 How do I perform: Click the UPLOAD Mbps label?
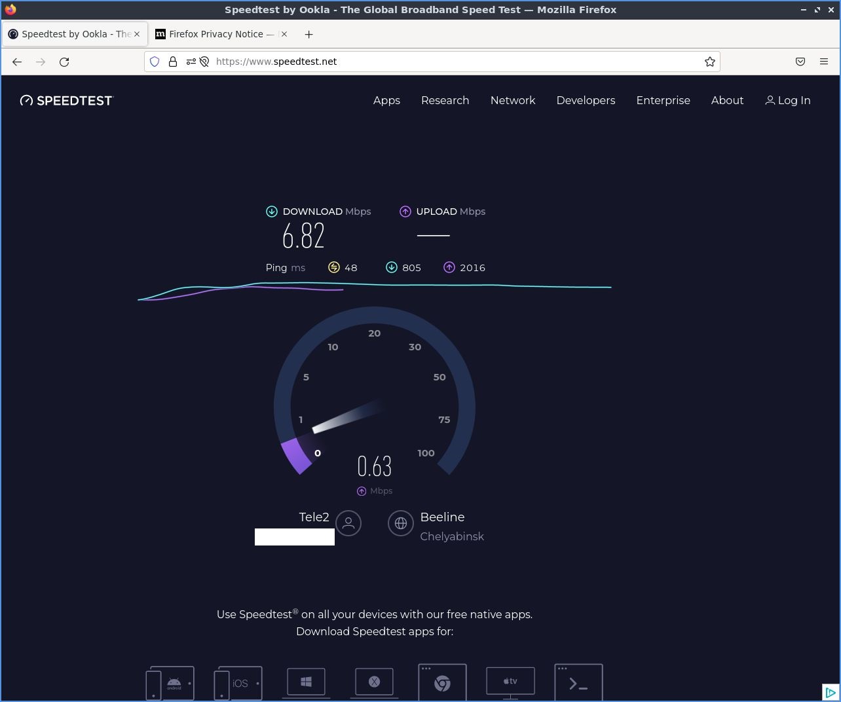(451, 212)
